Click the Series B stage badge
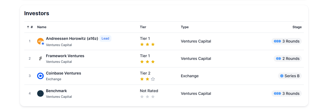 click(289, 76)
